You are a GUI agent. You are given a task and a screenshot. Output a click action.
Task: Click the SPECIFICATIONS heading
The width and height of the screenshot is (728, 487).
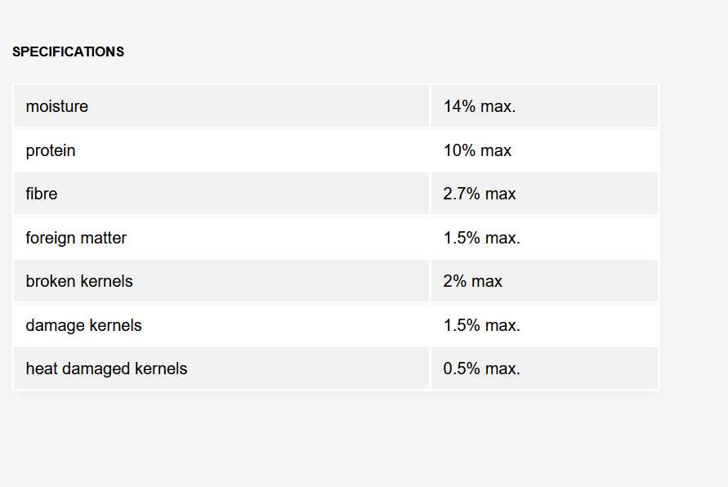point(69,51)
